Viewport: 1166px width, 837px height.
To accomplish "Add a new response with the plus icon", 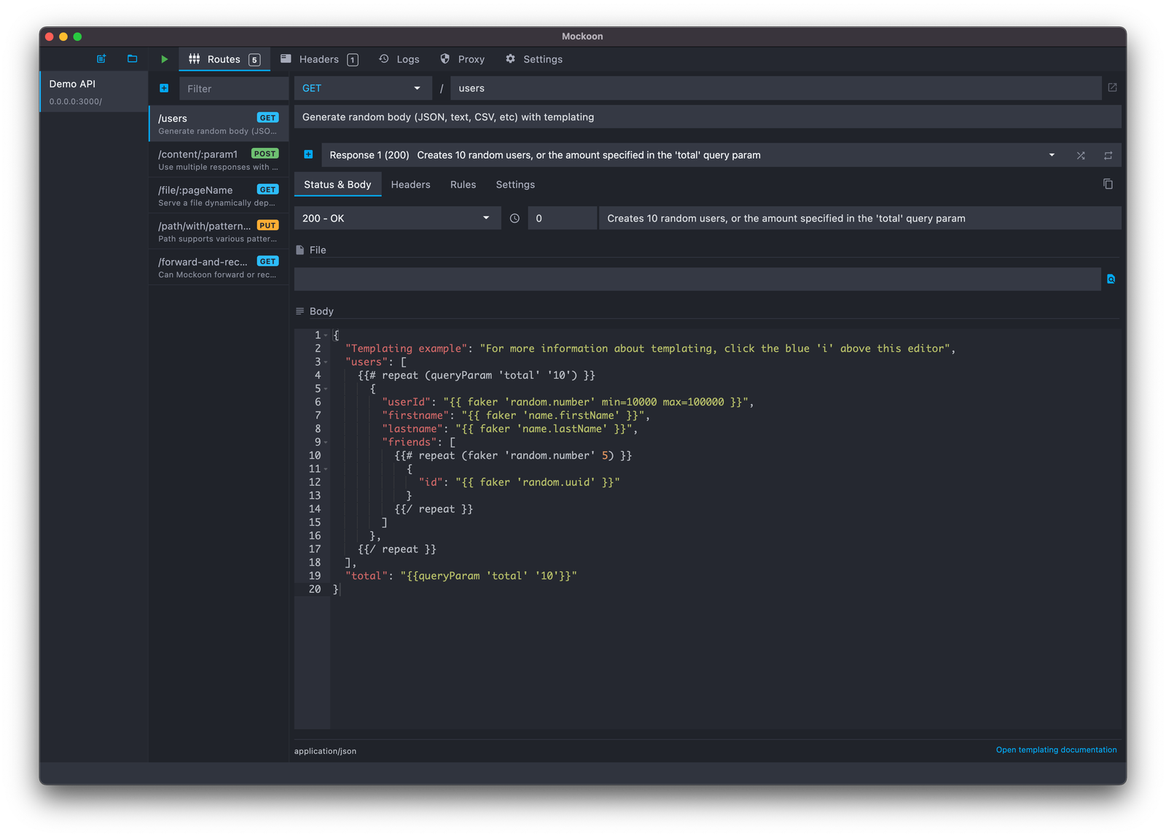I will click(x=308, y=154).
